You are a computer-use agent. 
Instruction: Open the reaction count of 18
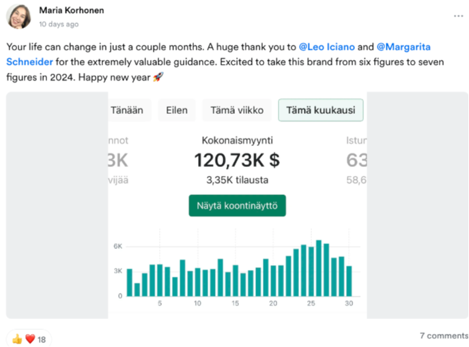[42, 339]
